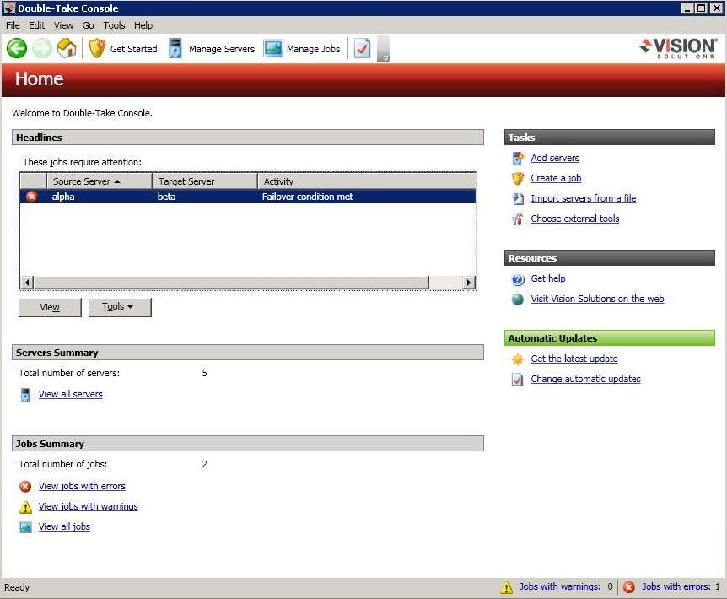727x599 pixels.
Task: Click the checkmark options toolbar icon
Action: (x=362, y=49)
